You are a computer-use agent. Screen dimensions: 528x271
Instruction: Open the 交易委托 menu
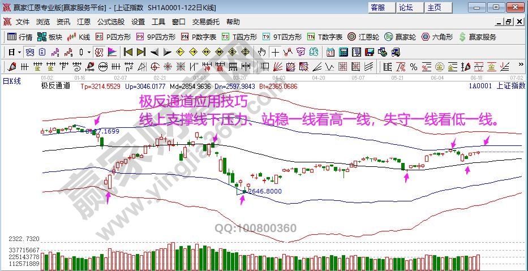[x=205, y=21]
